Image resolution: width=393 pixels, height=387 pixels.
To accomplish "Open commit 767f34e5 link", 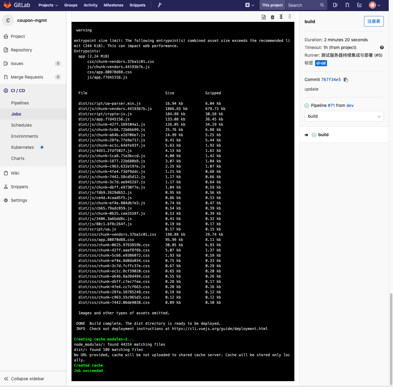I will coord(331,79).
